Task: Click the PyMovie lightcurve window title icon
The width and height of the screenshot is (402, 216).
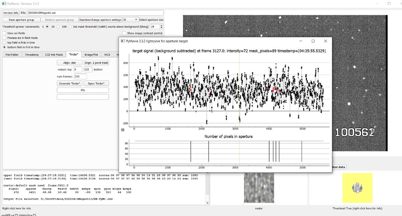Action: click(123, 41)
